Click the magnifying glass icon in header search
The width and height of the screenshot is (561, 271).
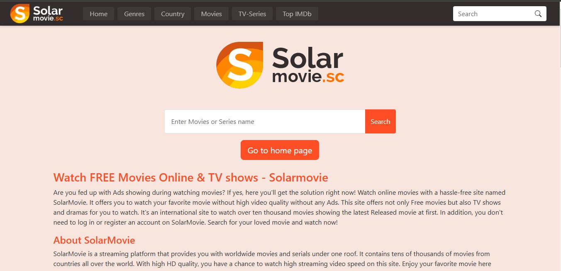(x=538, y=14)
